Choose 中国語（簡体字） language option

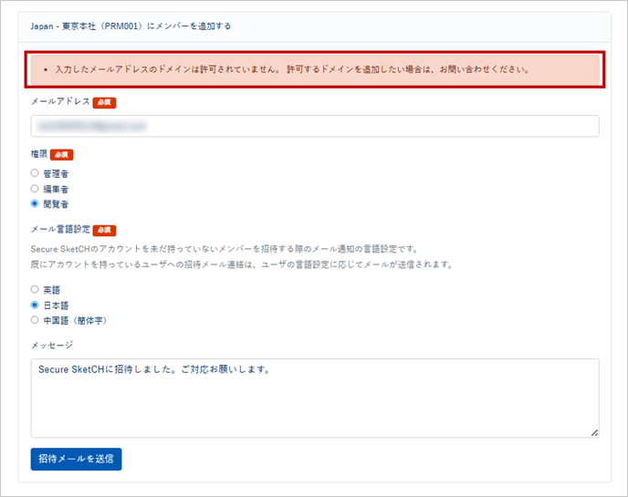(35, 320)
